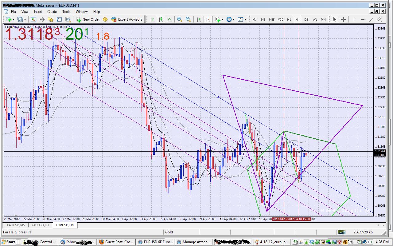Select the M5 timeframe
The height and width of the screenshot is (246, 393).
[263, 19]
